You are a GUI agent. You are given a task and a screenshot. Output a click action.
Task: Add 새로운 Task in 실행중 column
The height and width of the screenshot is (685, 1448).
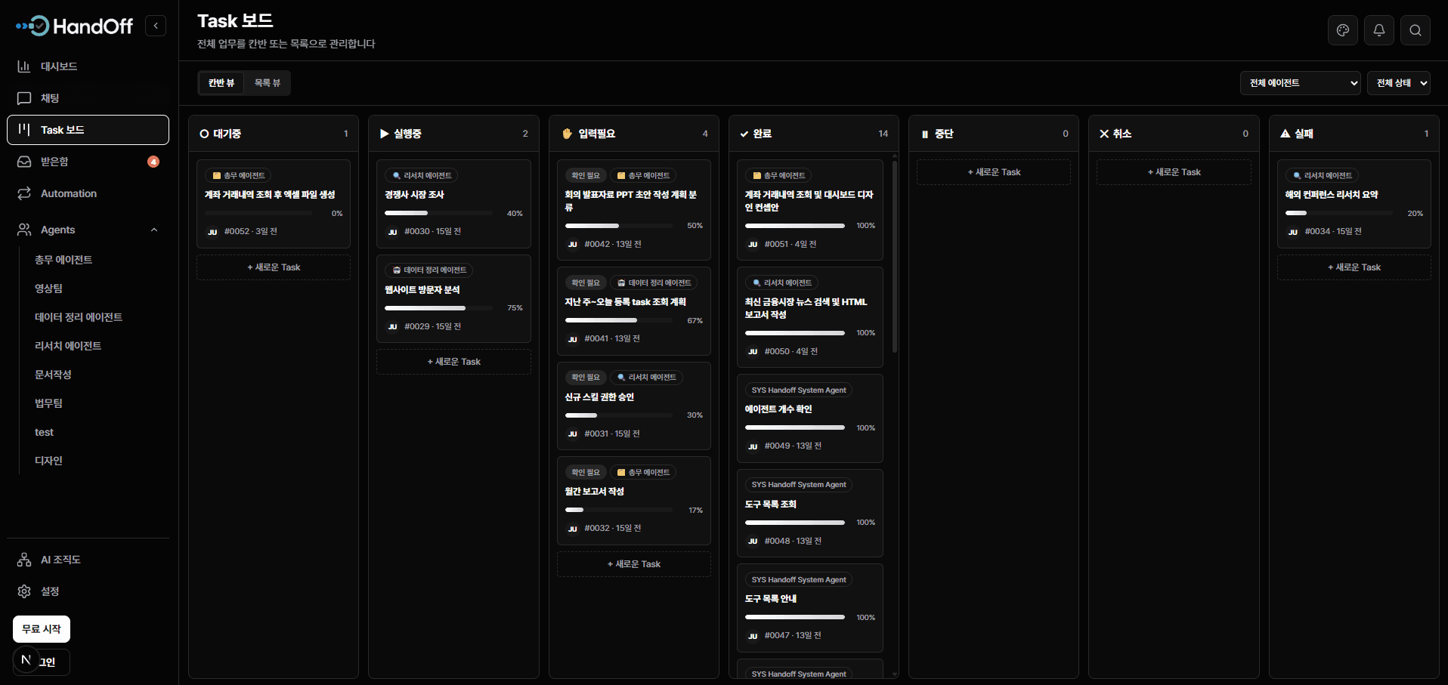tap(453, 362)
